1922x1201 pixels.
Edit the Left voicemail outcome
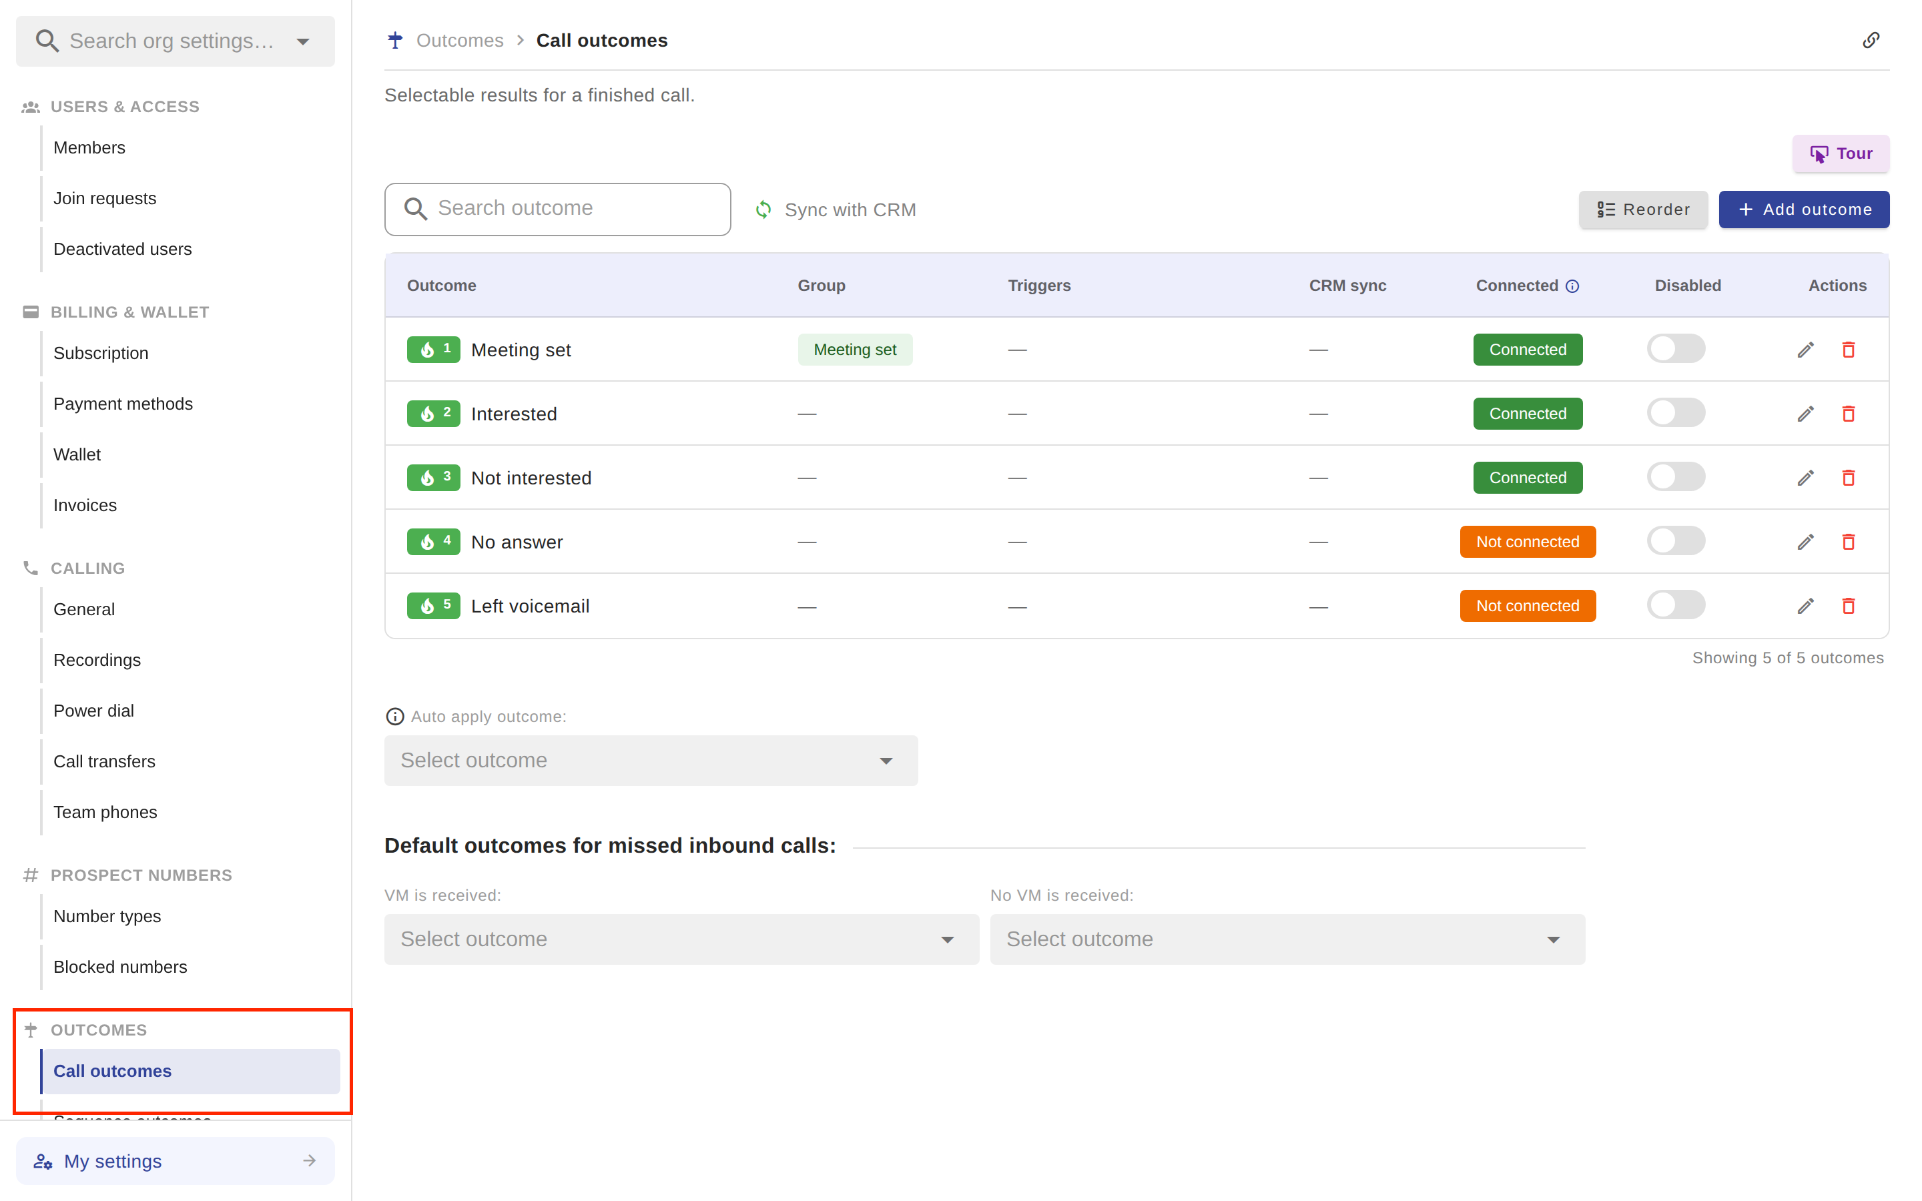tap(1805, 606)
